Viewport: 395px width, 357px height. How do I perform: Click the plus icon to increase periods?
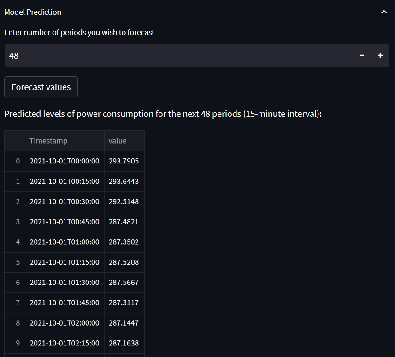380,55
